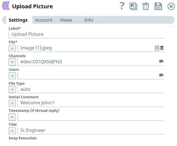Viewport: 177px width, 146px height.
Task: Edit Initial Comment 'Welcome John!!'
Action: click(91, 103)
